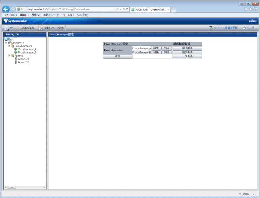Click the help question mark icon
Screen dimensions: 260x198
click(x=244, y=28)
